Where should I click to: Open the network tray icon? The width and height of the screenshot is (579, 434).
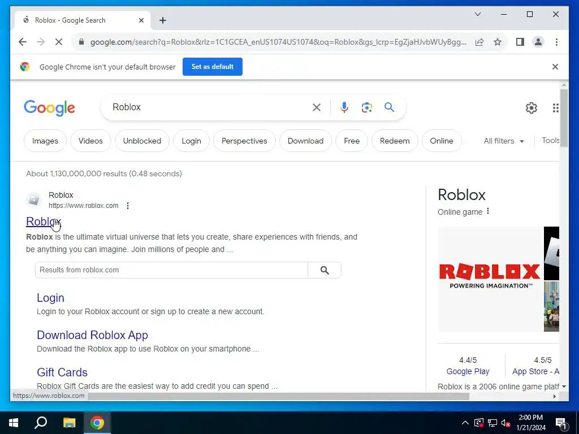click(x=492, y=423)
